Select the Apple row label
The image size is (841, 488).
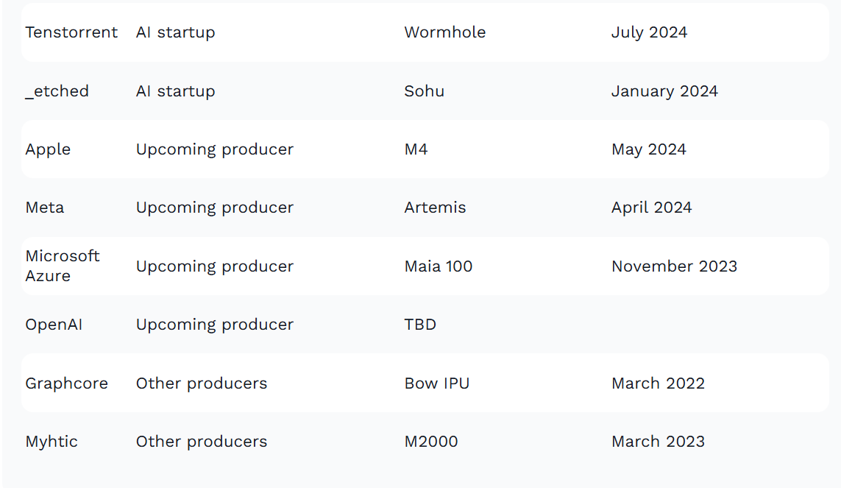click(x=48, y=149)
